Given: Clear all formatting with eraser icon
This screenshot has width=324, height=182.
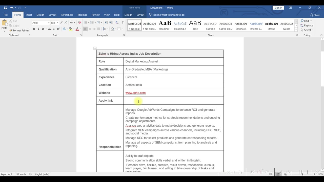Looking at the screenshot, I should point(79,22).
